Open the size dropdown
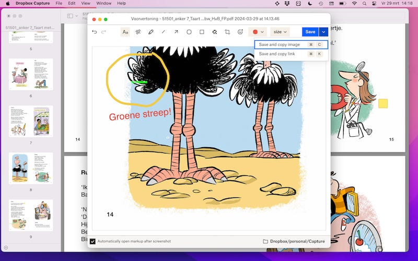Image resolution: width=418 pixels, height=261 pixels. pyautogui.click(x=280, y=32)
